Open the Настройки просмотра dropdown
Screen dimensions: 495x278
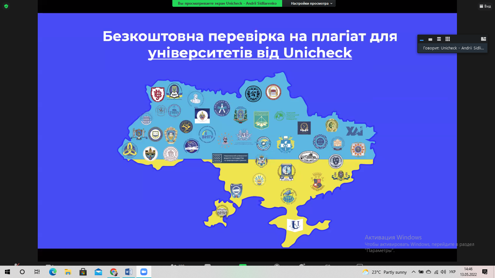point(312,3)
